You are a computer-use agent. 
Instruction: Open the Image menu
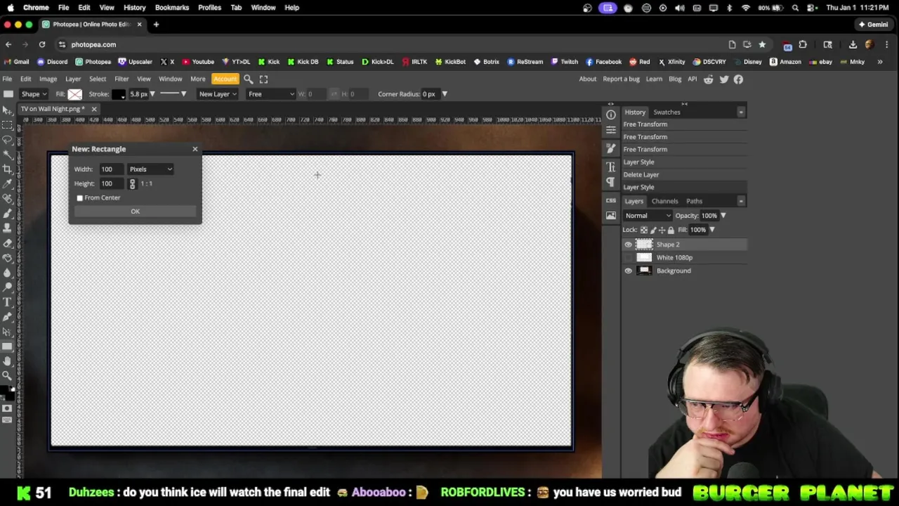[48, 79]
